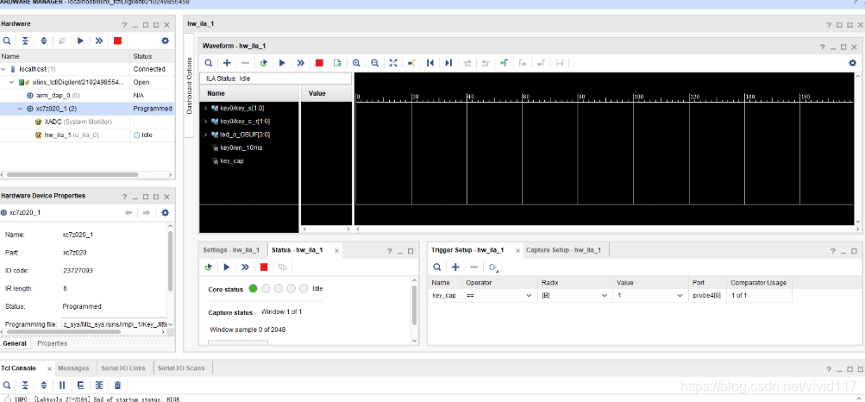
Task: Open Value dropdown for key_cap
Action: (680, 296)
